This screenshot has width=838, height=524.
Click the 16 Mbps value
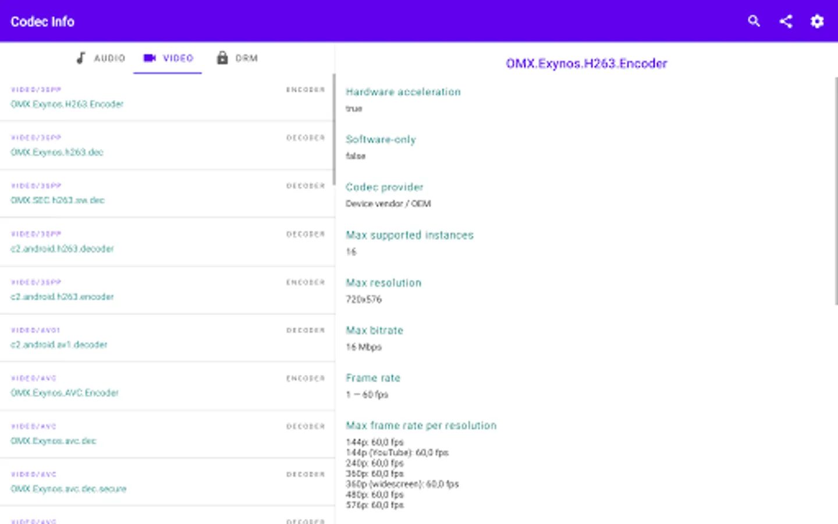[364, 347]
